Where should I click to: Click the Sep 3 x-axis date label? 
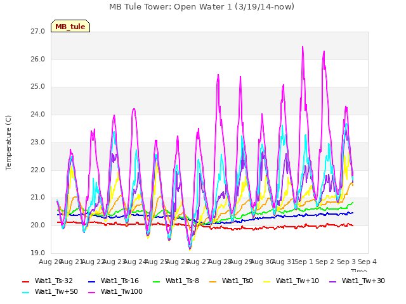click(x=346, y=262)
